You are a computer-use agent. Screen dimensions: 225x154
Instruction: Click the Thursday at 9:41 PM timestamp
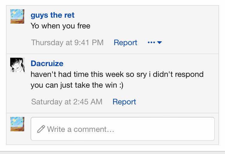click(67, 42)
